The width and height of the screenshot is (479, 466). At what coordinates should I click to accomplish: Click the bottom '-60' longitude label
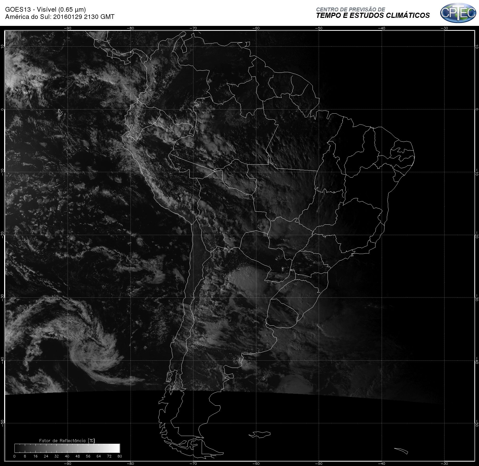click(x=256, y=463)
